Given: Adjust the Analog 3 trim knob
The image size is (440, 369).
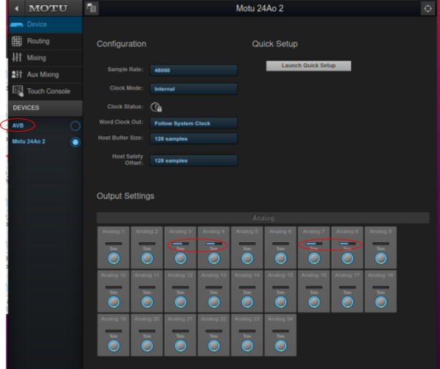Looking at the screenshot, I should point(181,259).
